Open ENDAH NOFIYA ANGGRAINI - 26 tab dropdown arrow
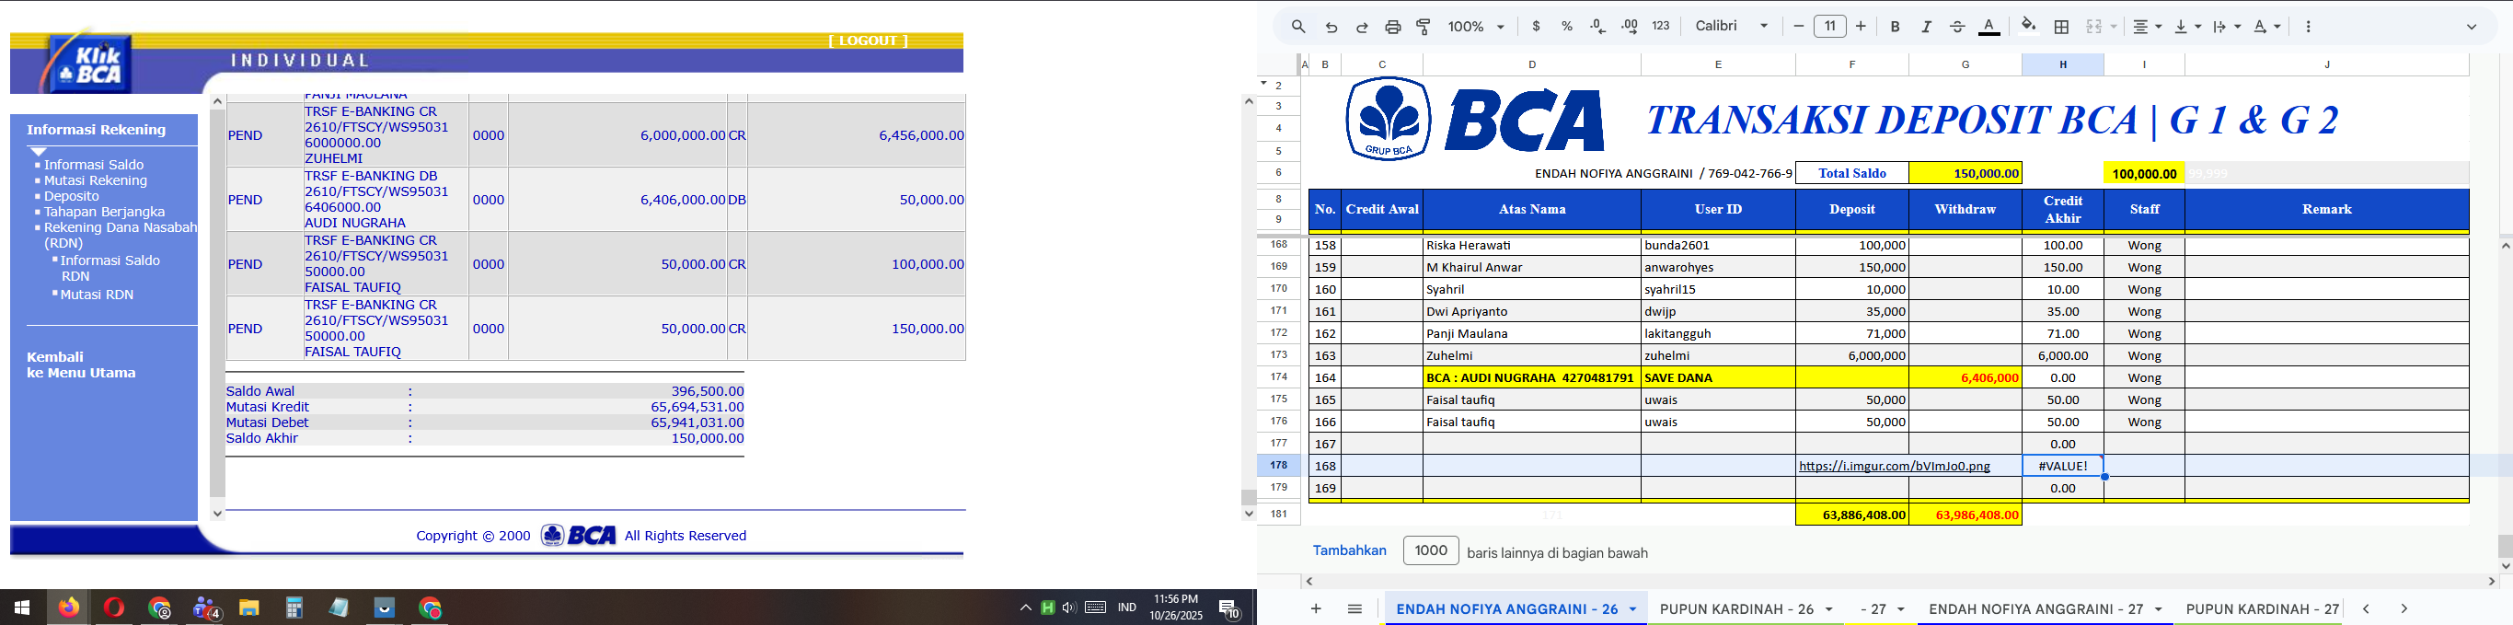This screenshot has height=625, width=2513. click(1632, 609)
